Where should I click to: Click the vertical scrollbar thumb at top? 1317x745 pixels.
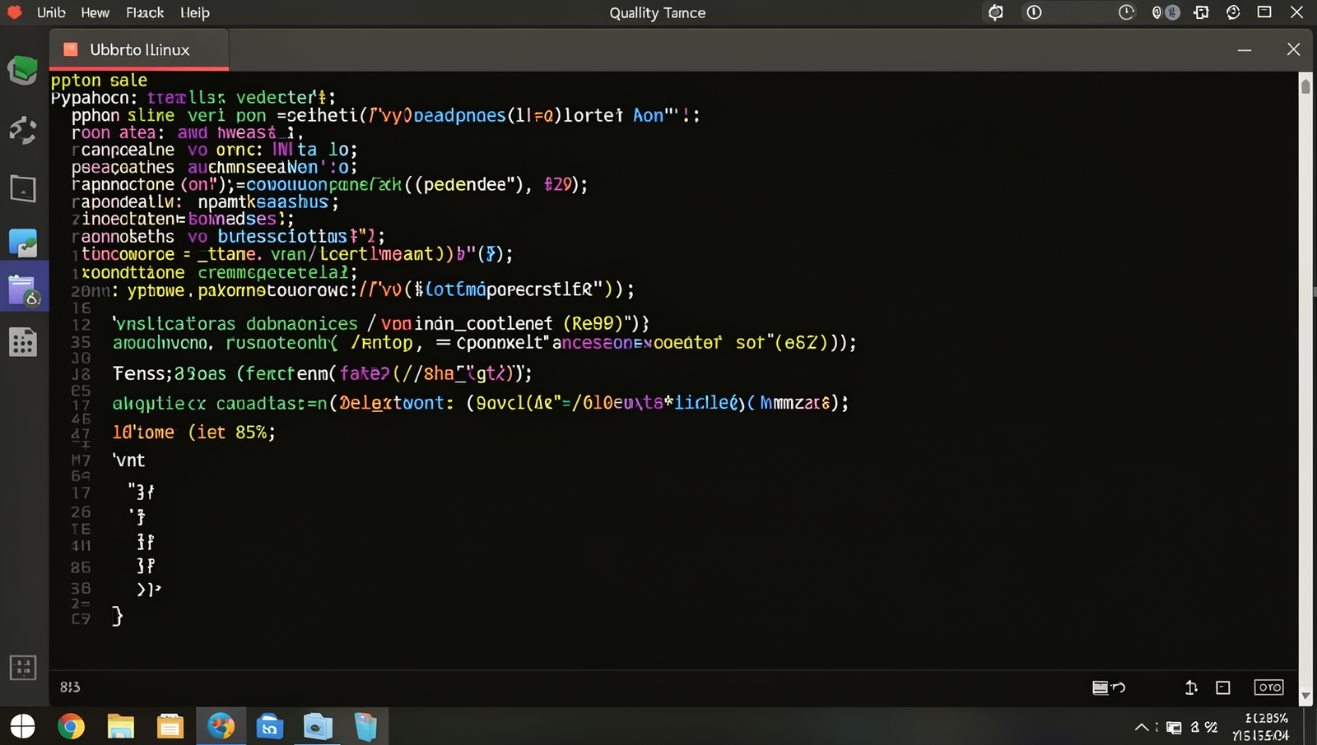(1305, 86)
